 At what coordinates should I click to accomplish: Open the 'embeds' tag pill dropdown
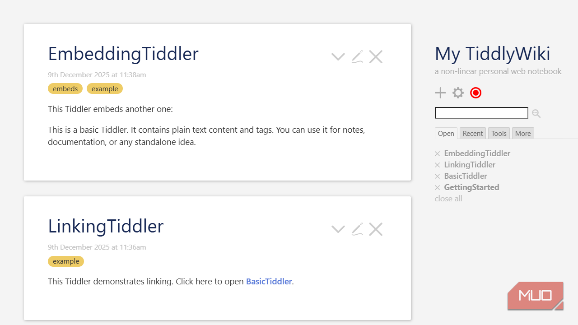click(x=65, y=89)
